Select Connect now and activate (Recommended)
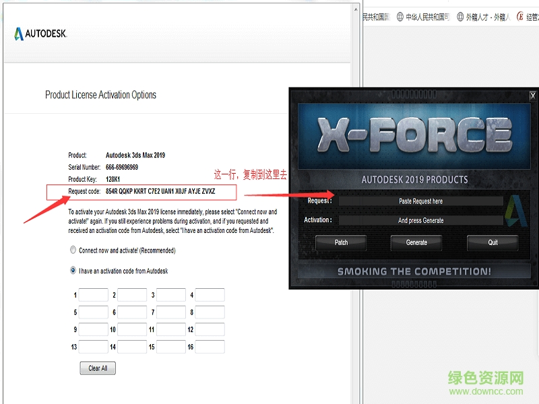Image resolution: width=539 pixels, height=404 pixels. [x=73, y=250]
